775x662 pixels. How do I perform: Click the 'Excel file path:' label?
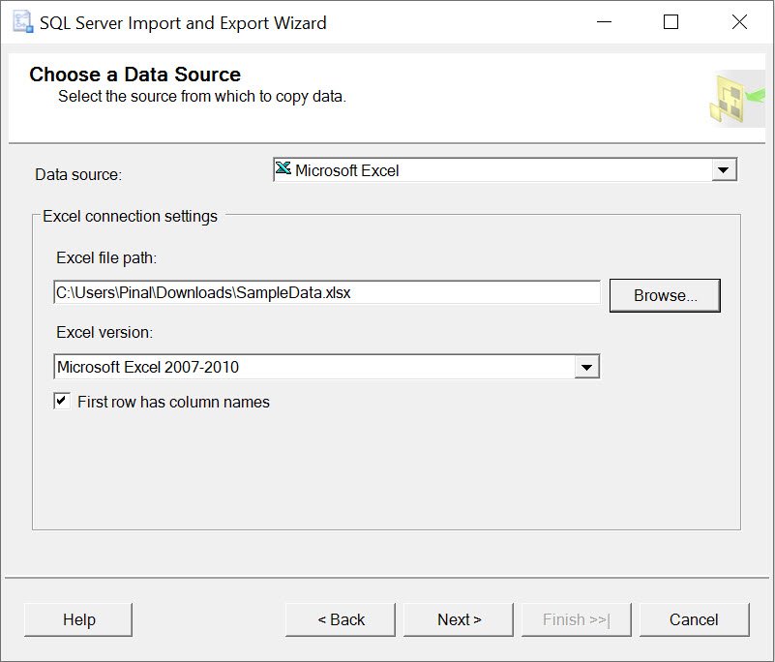pyautogui.click(x=106, y=258)
